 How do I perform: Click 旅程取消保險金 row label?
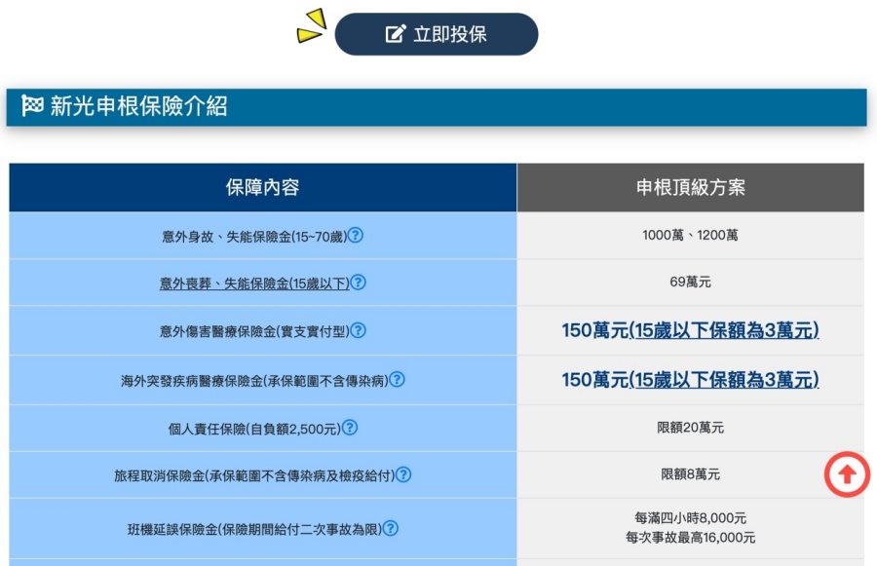coord(254,476)
